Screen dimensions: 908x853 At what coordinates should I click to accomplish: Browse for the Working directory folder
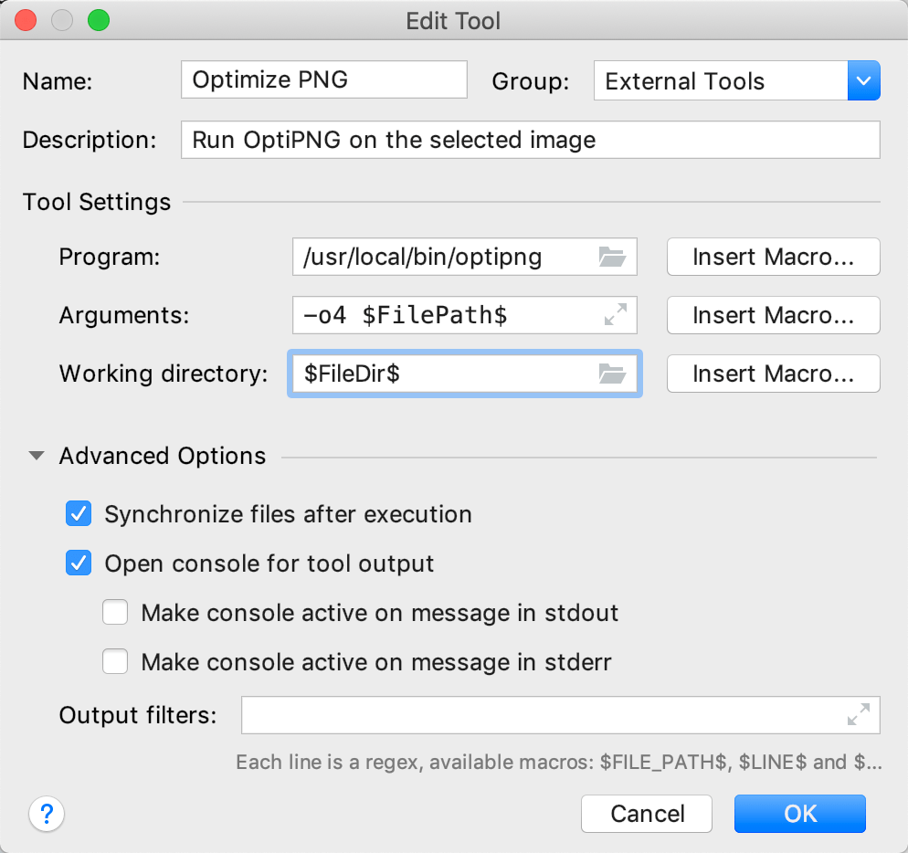pos(613,374)
